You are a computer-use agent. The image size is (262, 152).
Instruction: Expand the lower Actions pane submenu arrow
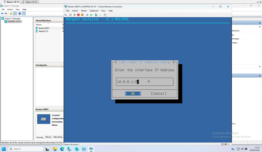click(x=260, y=66)
